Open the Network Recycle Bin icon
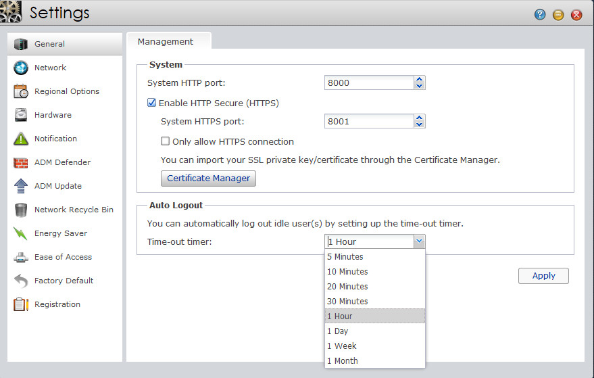 click(x=21, y=210)
